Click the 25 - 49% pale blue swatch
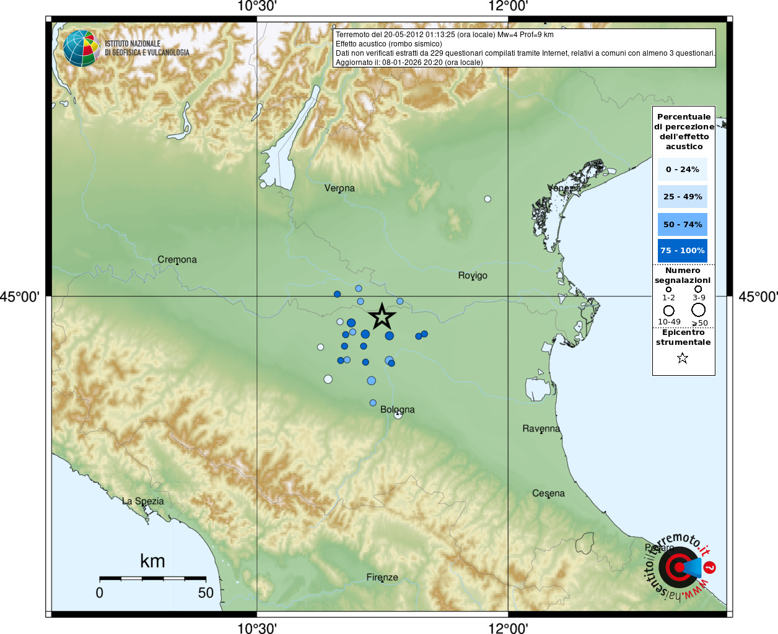 coord(683,196)
